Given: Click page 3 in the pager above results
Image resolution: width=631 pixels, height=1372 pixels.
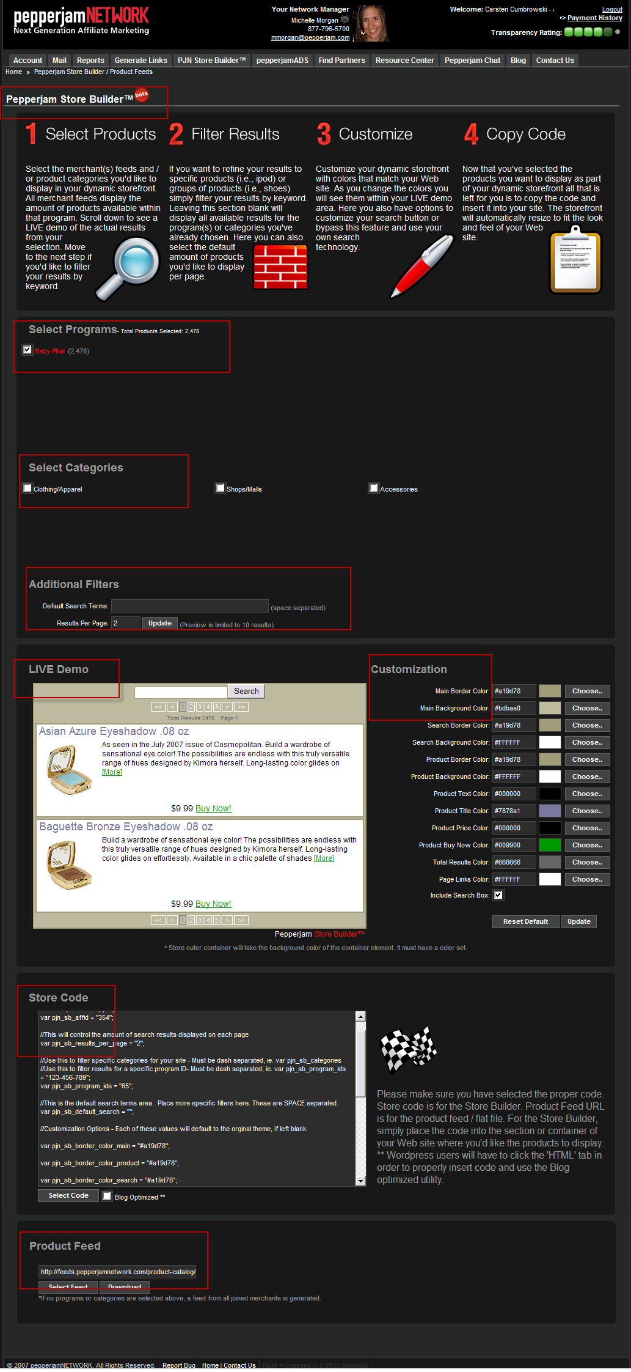Looking at the screenshot, I should [x=199, y=707].
